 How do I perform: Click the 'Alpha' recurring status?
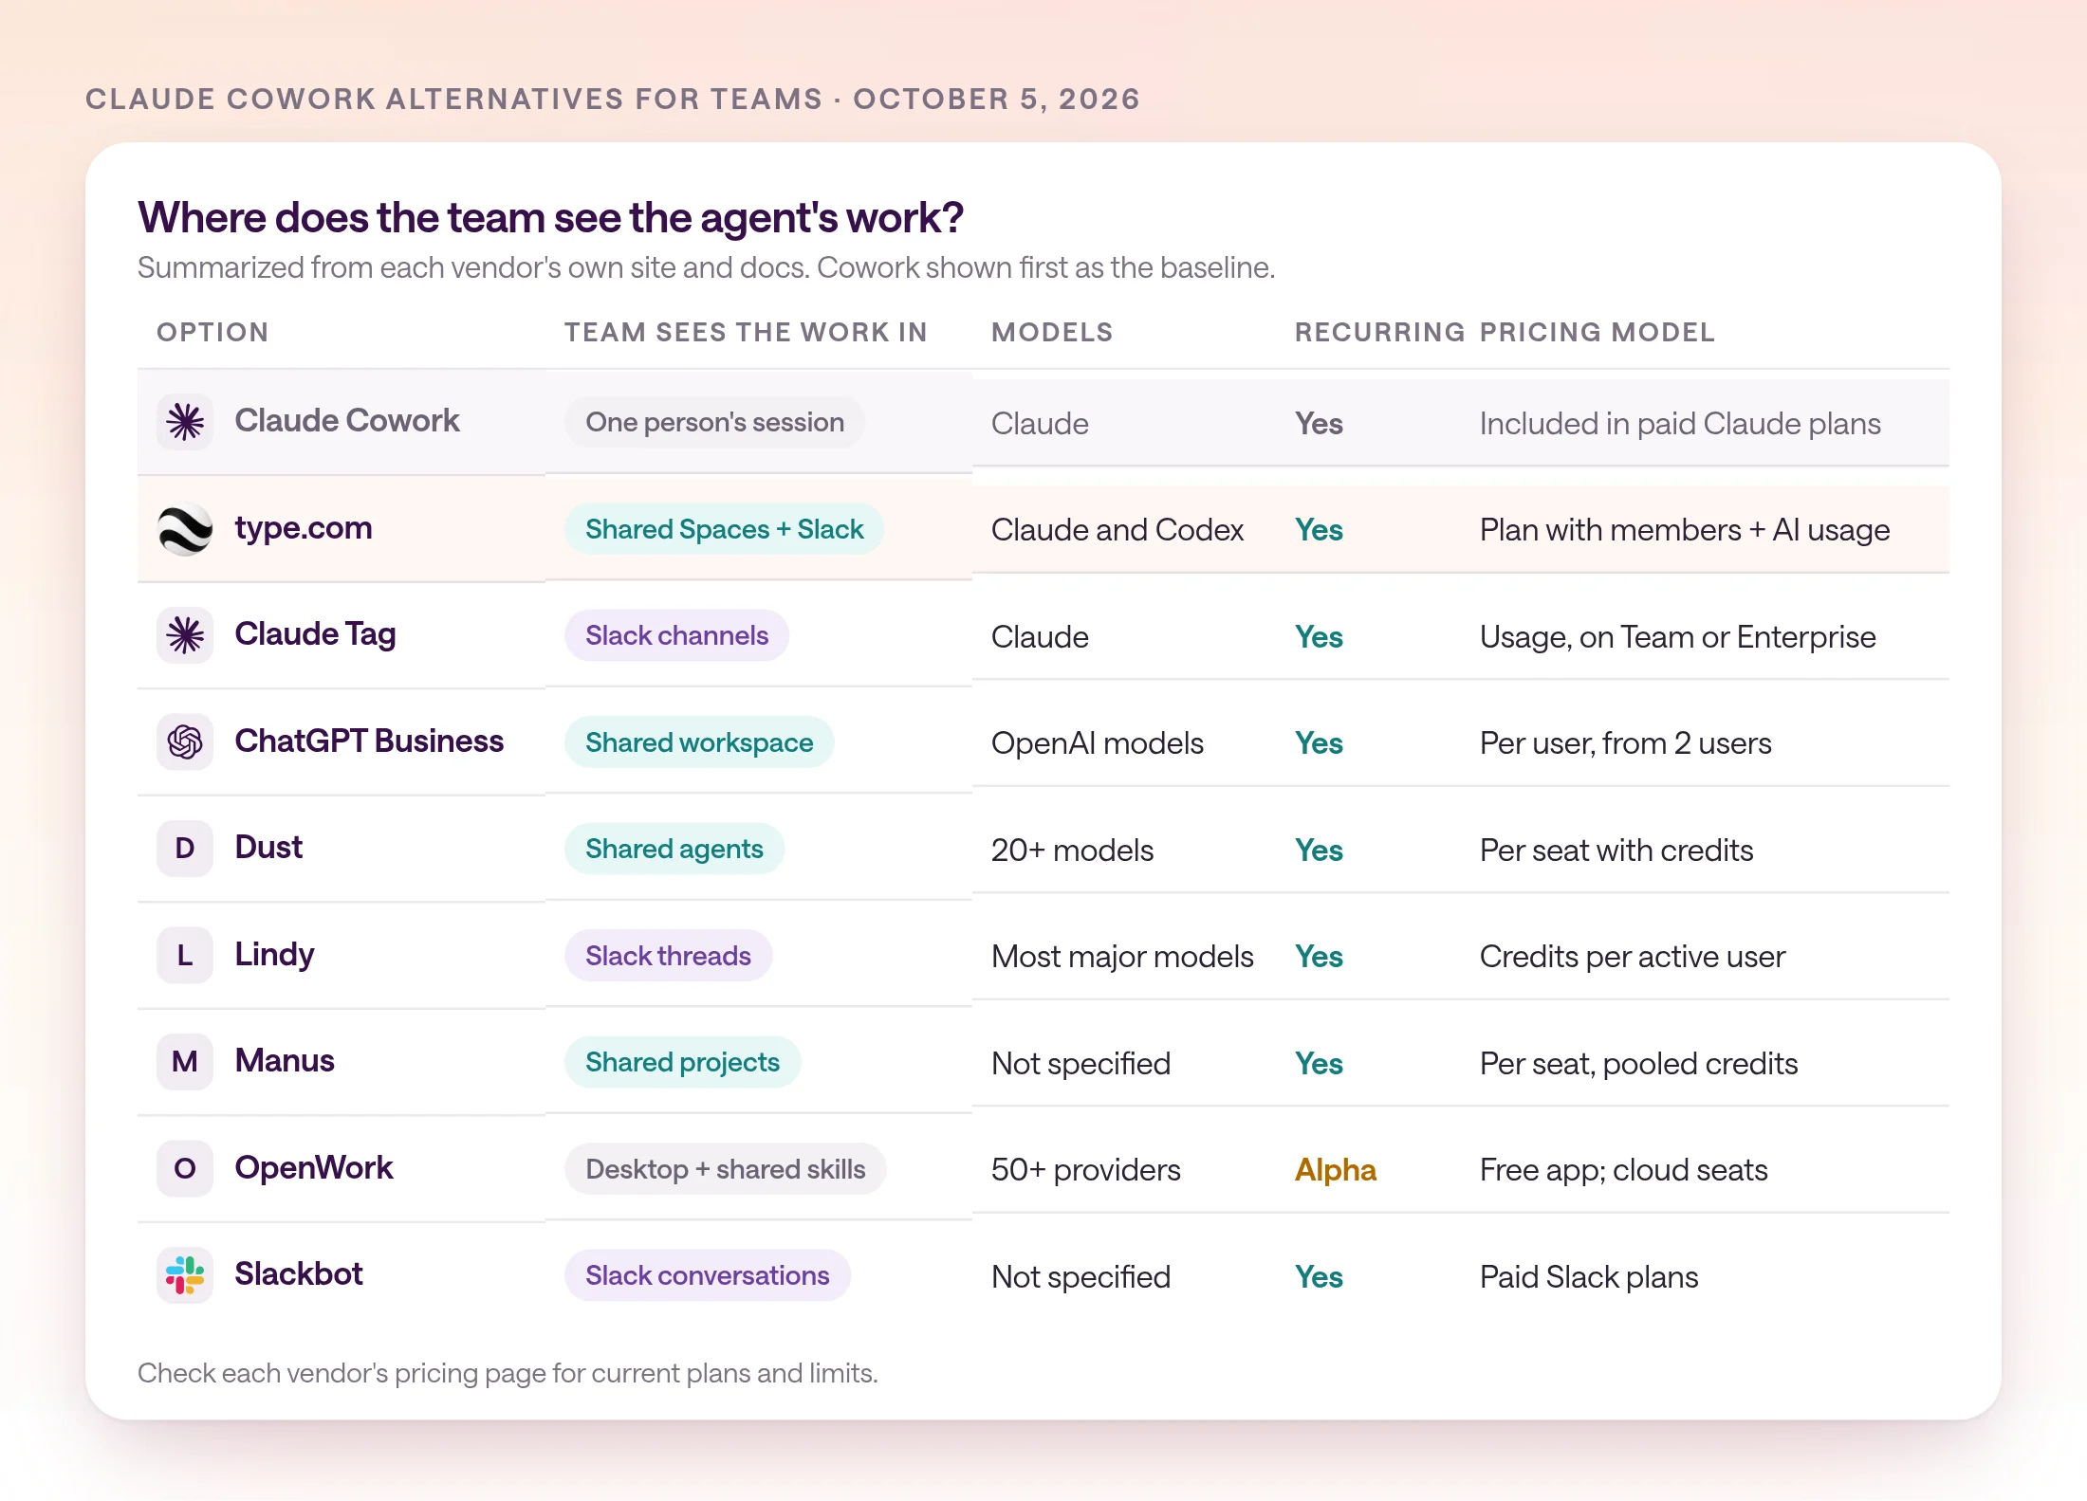click(1336, 1169)
